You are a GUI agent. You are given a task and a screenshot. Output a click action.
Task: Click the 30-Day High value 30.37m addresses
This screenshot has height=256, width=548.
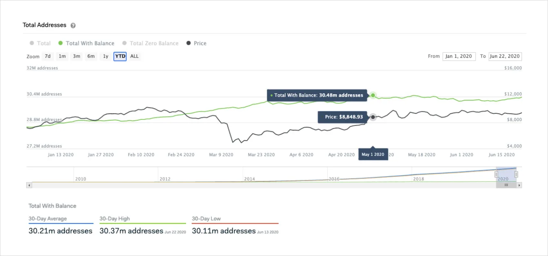point(131,231)
